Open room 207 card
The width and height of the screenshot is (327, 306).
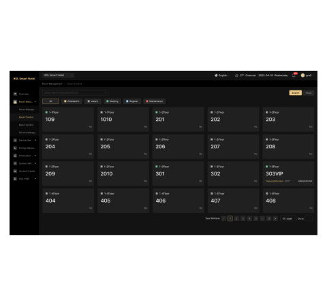(233, 147)
